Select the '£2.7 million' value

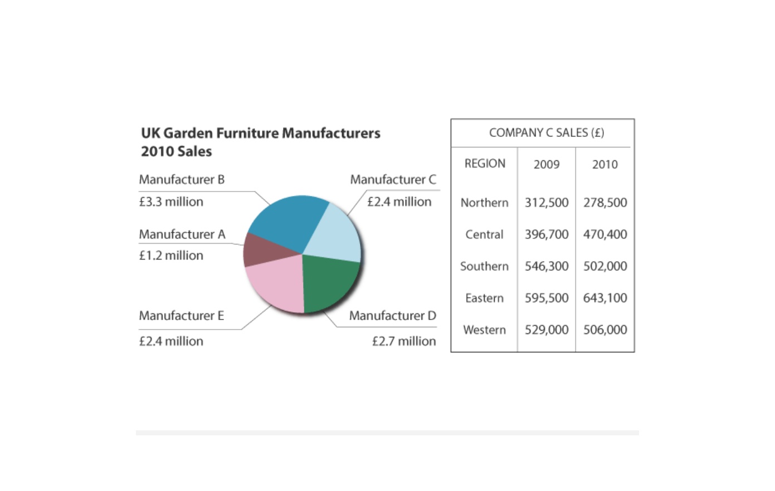(x=404, y=341)
